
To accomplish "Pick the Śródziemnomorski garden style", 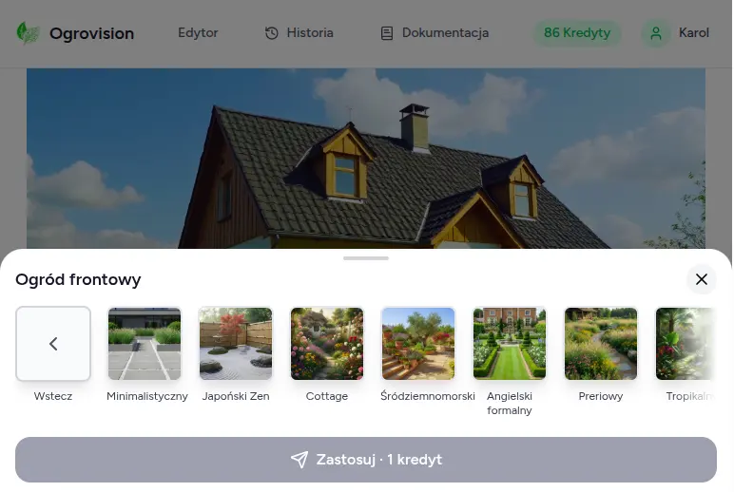I will click(418, 344).
